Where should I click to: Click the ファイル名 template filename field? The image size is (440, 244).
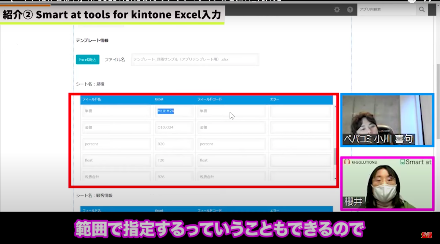(195, 59)
